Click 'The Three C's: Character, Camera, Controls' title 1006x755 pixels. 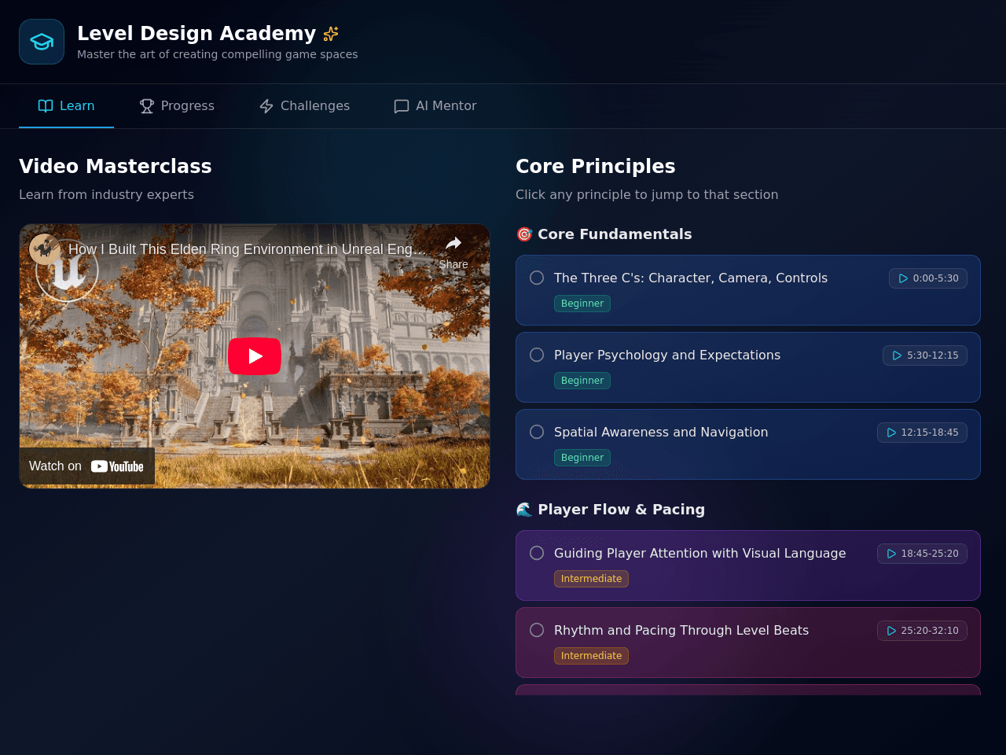tap(691, 278)
